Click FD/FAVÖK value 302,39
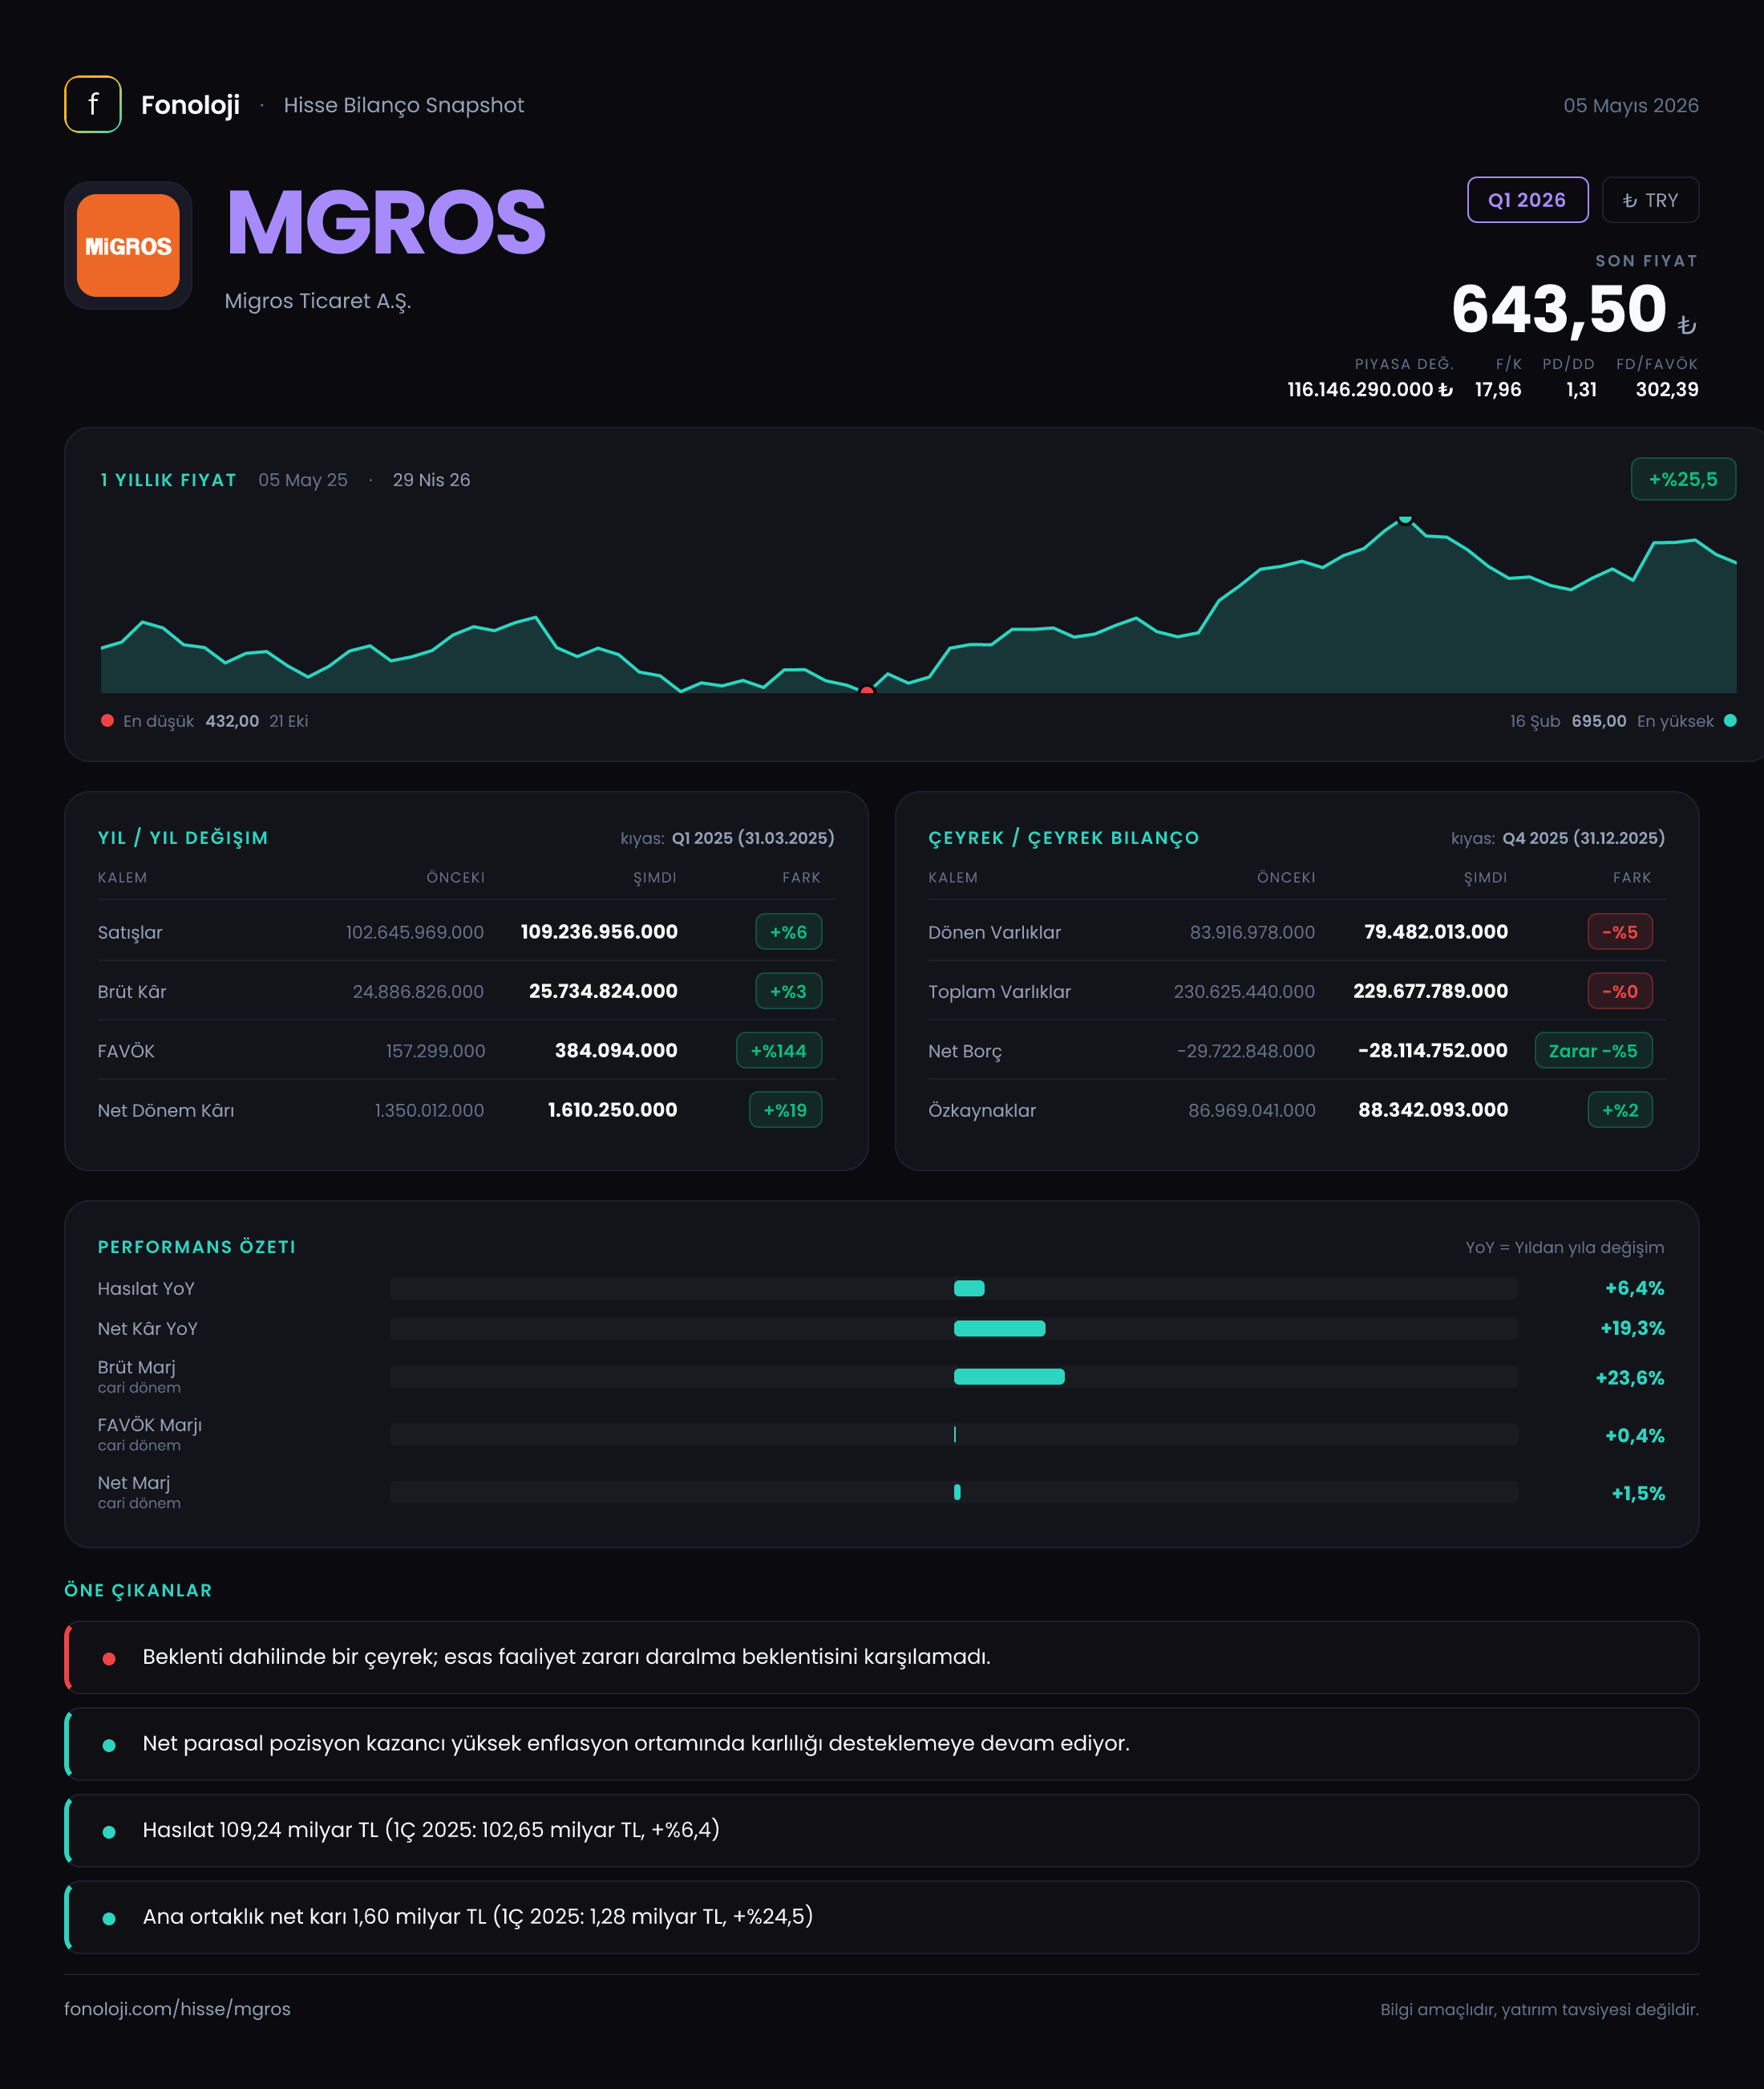This screenshot has width=1764, height=2089. tap(1667, 389)
